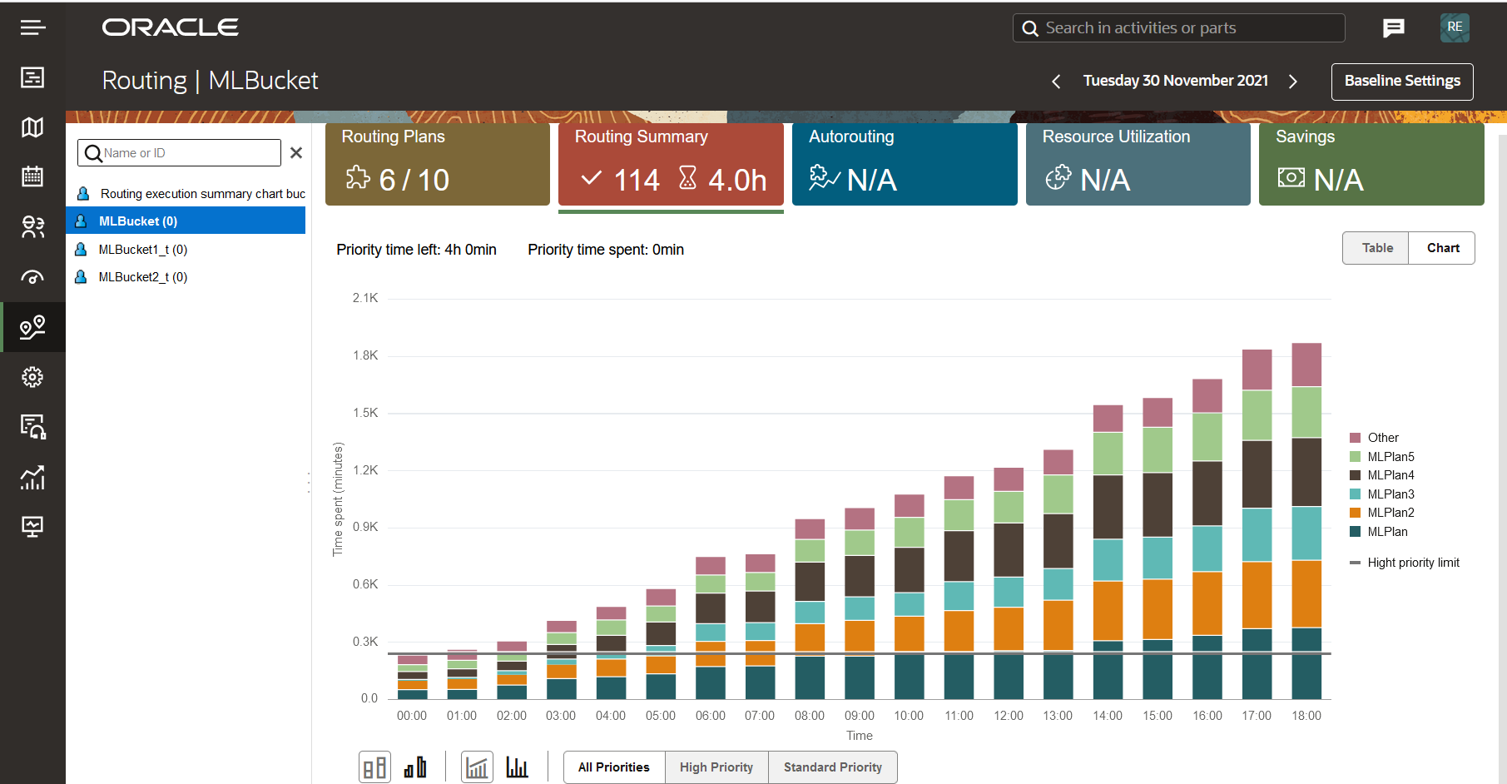The image size is (1507, 784).
Task: Toggle the MLPlan2 legend entry
Action: [1381, 513]
